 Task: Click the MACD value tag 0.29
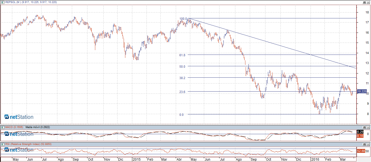pos(360,131)
